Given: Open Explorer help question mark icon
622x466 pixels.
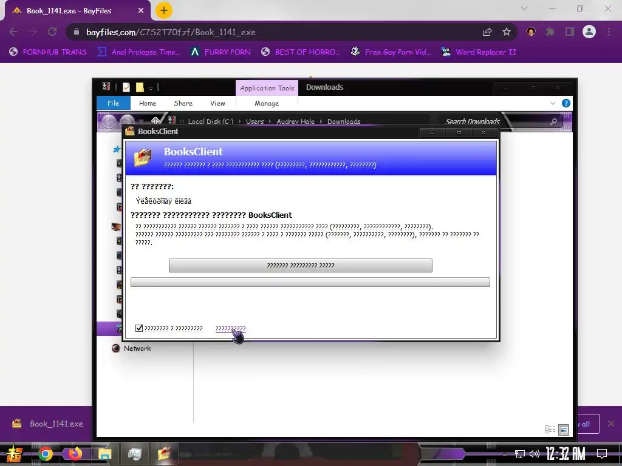Looking at the screenshot, I should coord(566,103).
